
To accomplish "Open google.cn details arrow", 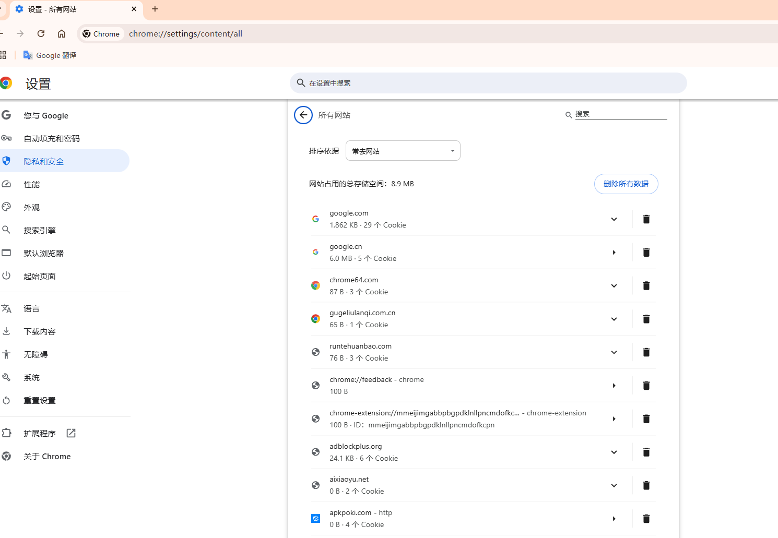I will (x=614, y=253).
